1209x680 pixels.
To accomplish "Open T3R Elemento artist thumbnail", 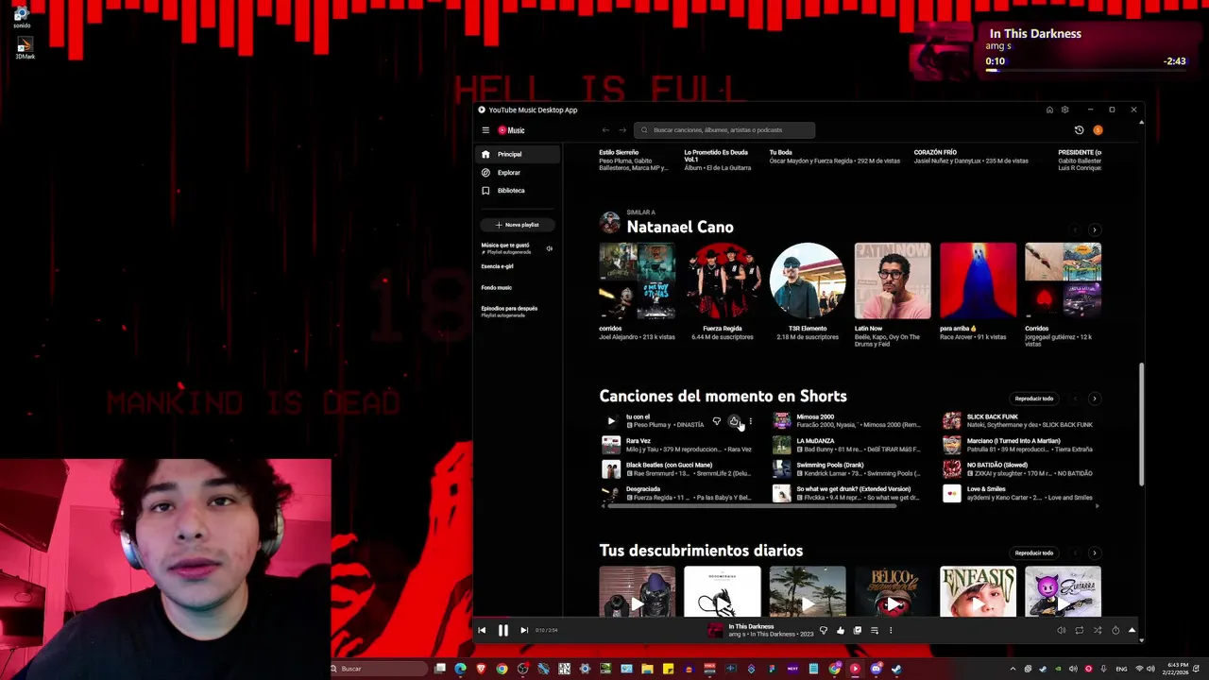I will [x=808, y=281].
